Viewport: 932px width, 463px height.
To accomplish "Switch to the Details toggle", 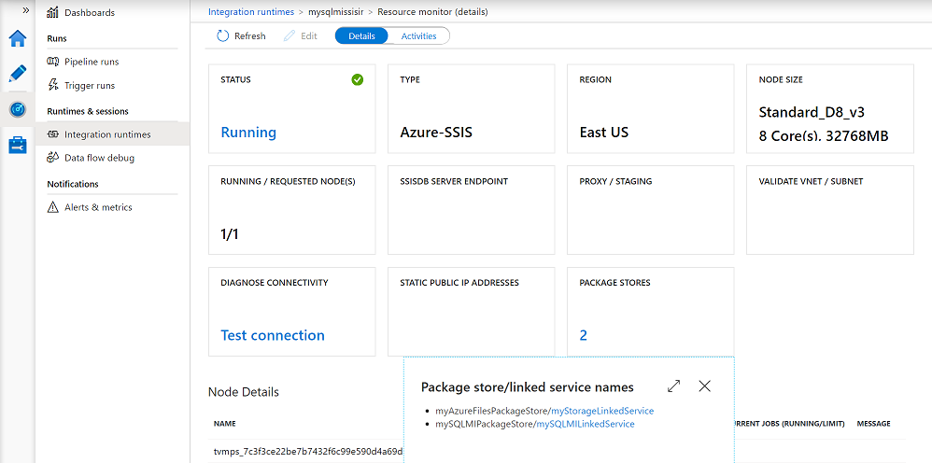I will 361,36.
